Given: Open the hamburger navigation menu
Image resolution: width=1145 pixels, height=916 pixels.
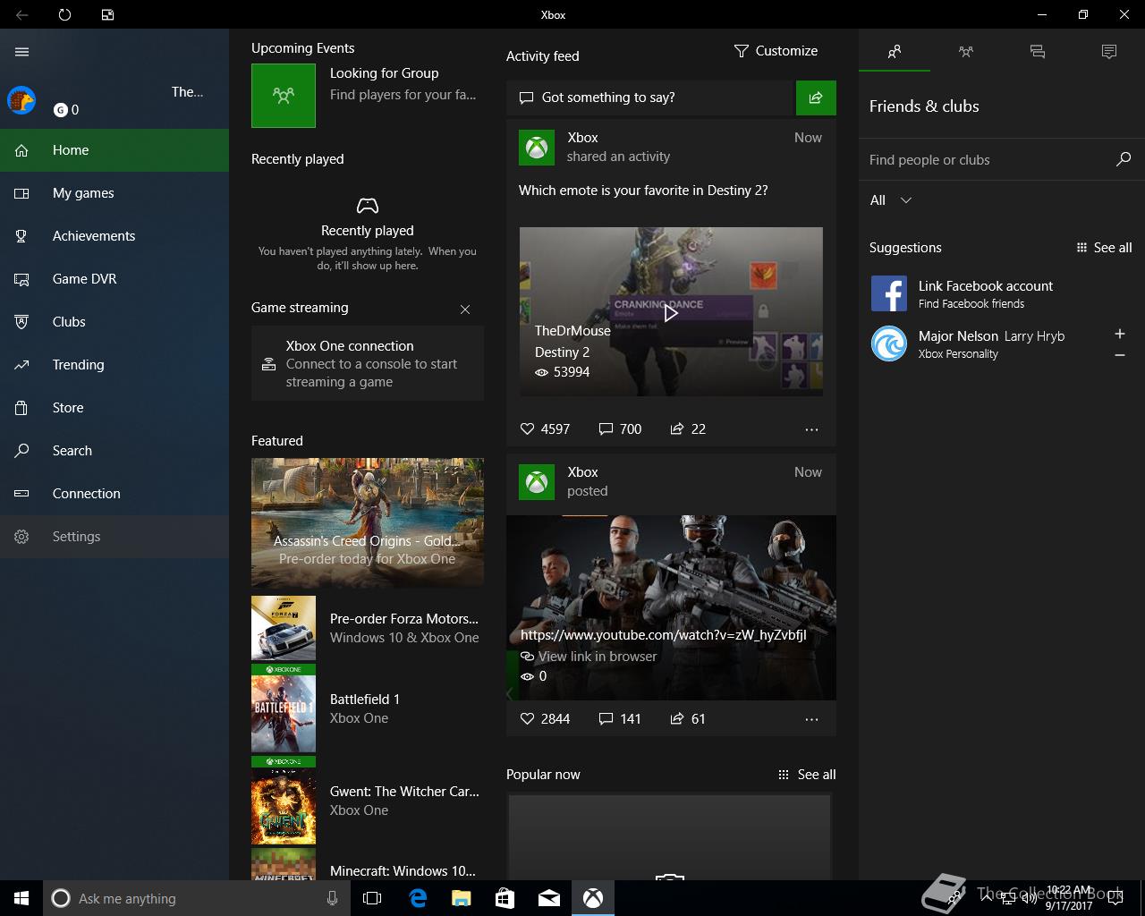Looking at the screenshot, I should pyautogui.click(x=22, y=52).
